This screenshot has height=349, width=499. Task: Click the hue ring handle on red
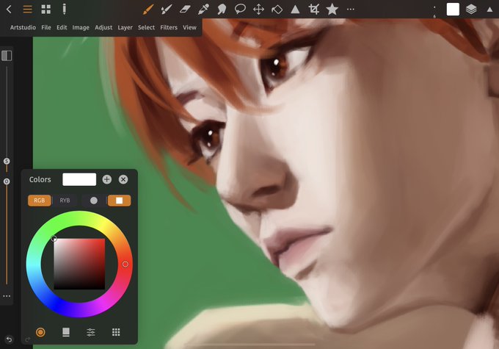tap(125, 264)
